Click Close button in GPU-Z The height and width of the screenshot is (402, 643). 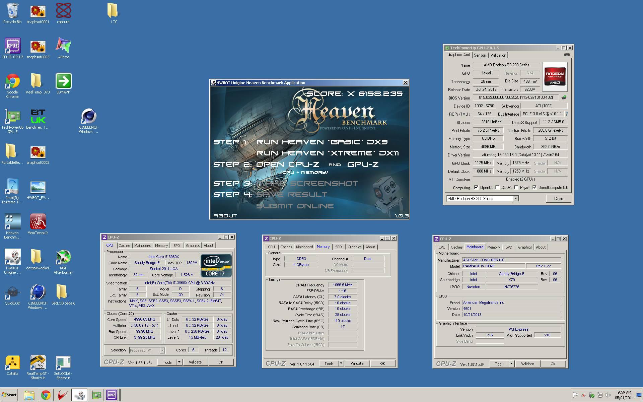559,199
